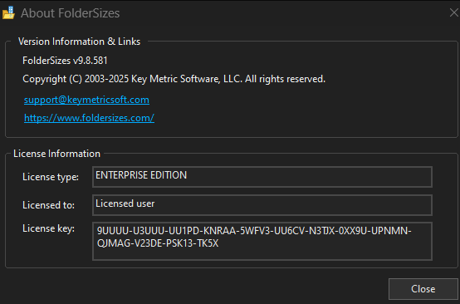460x304 pixels.
Task: Click inside the License key text box
Action: point(262,241)
